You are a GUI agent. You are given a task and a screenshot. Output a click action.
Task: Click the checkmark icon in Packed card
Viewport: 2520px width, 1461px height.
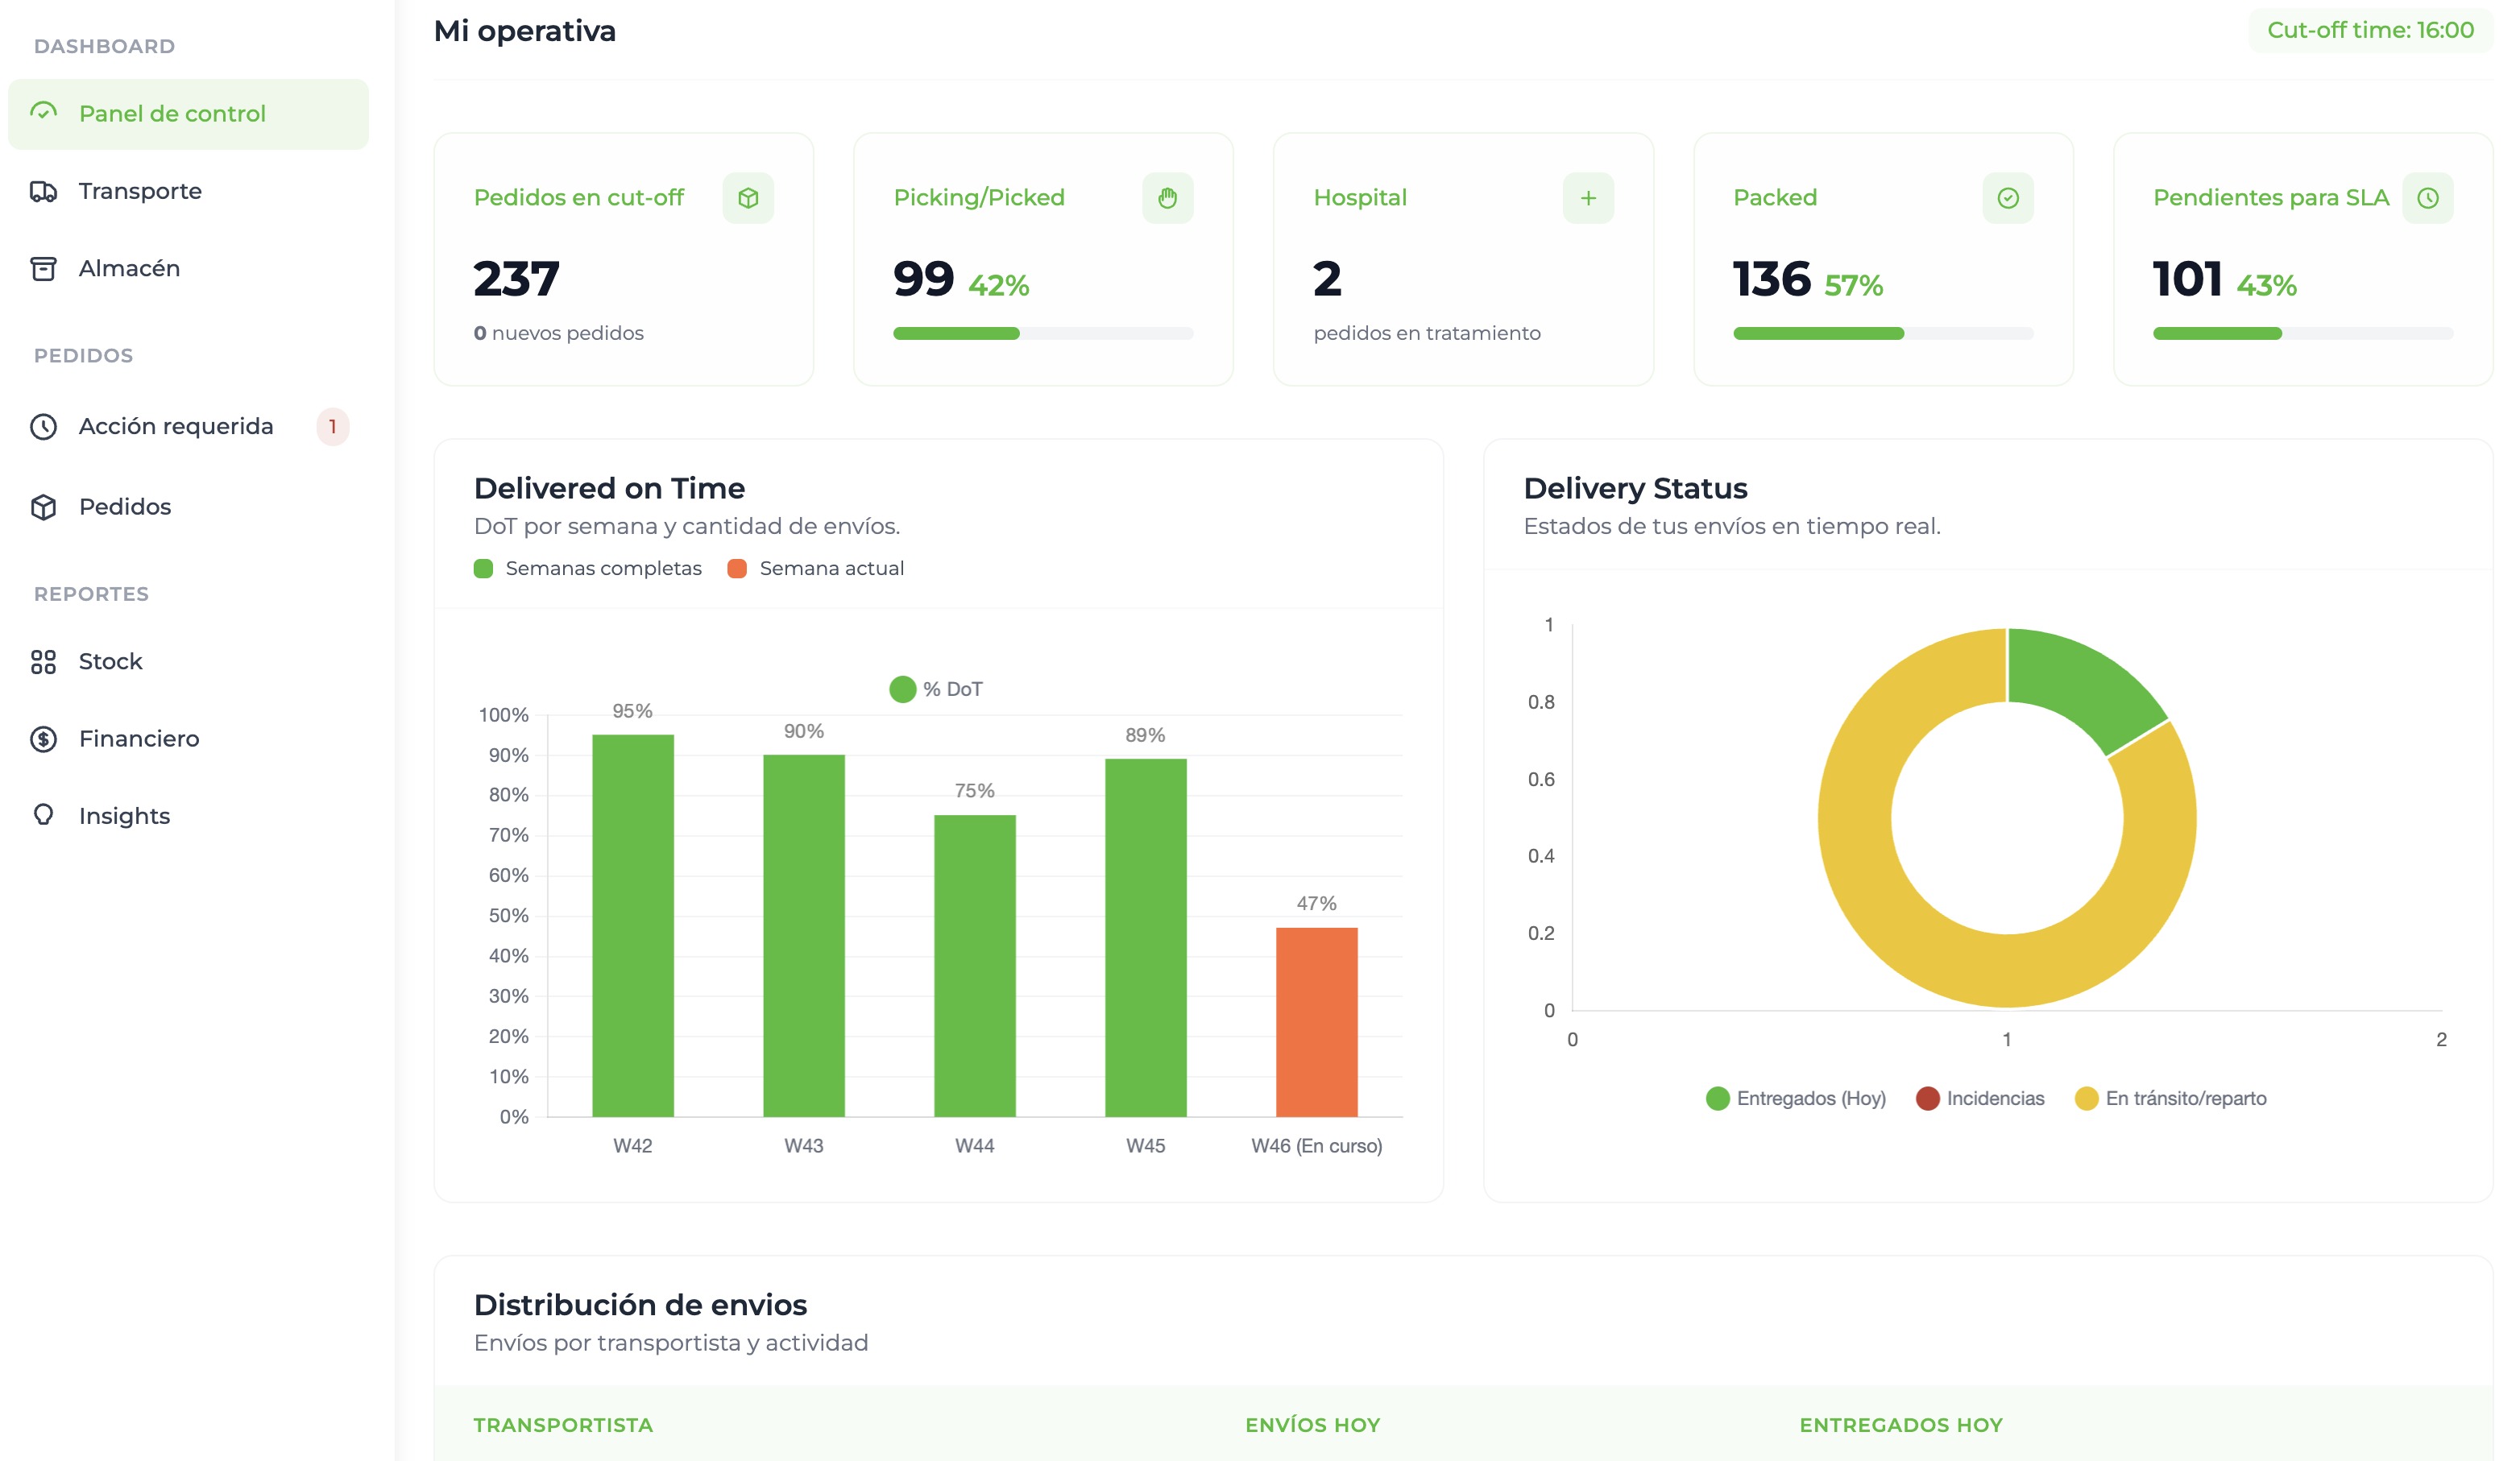click(2007, 198)
